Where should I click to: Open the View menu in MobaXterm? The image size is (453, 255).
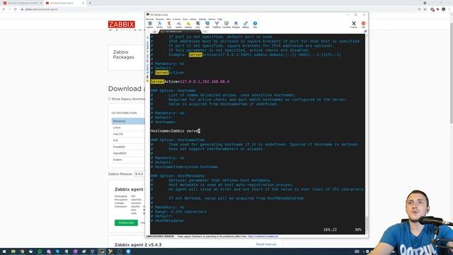[x=168, y=19]
